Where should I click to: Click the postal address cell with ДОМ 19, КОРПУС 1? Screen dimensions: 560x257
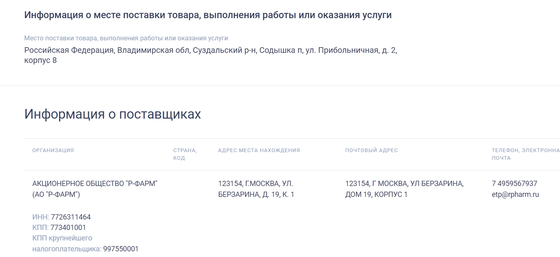(404, 189)
